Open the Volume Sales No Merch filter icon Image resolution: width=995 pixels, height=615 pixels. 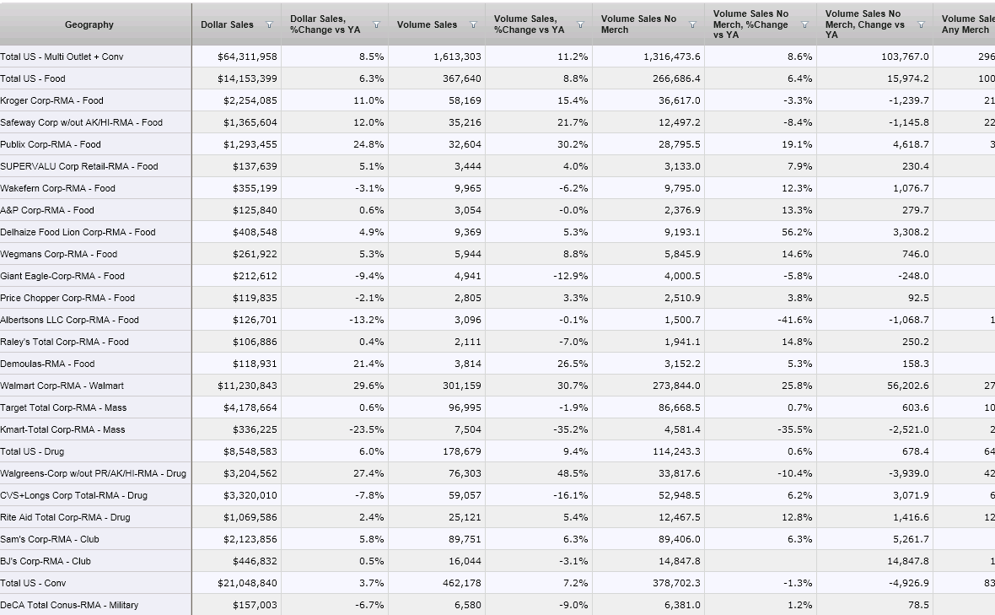692,25
